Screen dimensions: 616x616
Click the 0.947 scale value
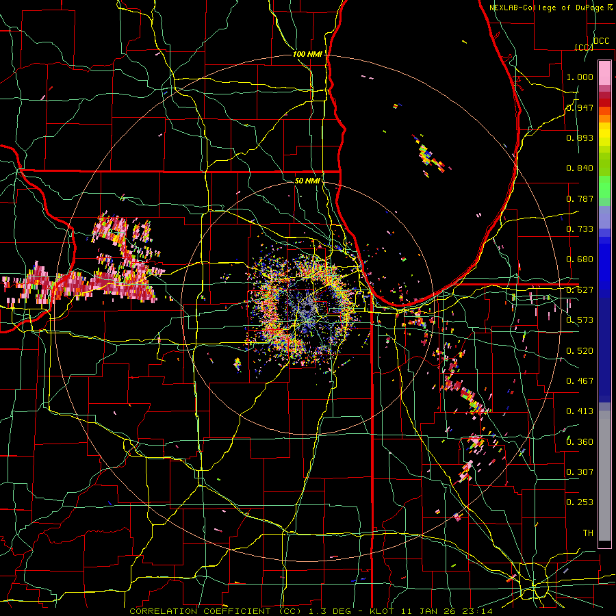pos(580,107)
